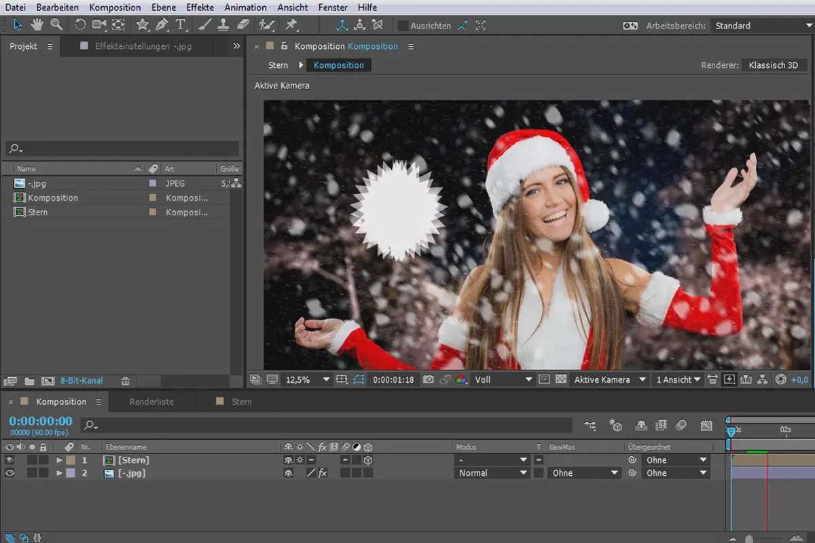Hide the Stern layer

pos(10,460)
